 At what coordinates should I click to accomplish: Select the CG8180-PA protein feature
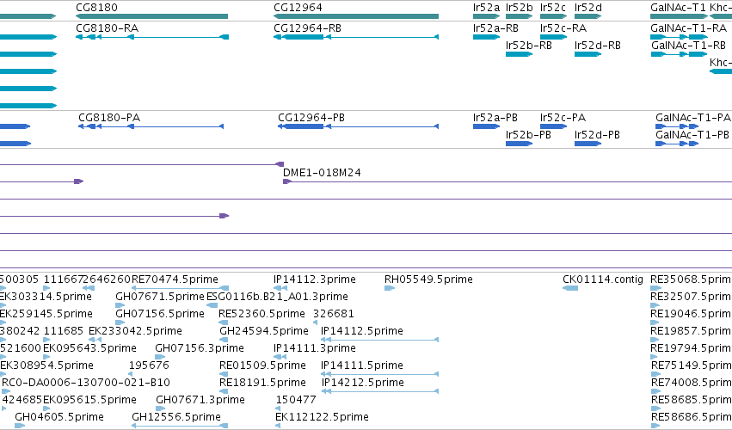(151, 126)
